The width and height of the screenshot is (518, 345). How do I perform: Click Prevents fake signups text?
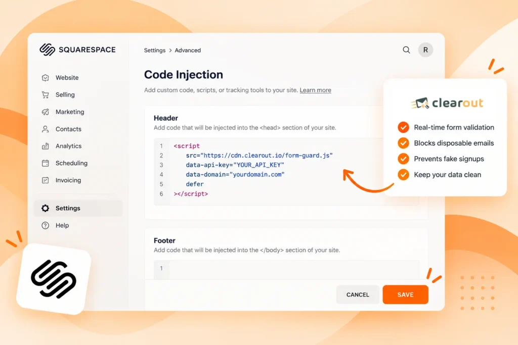(449, 159)
